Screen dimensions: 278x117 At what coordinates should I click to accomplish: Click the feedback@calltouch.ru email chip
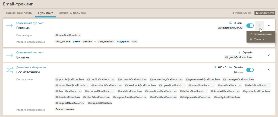pyautogui.click(x=140, y=85)
